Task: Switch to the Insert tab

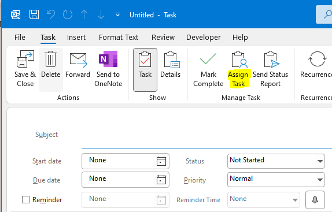Action: click(76, 37)
